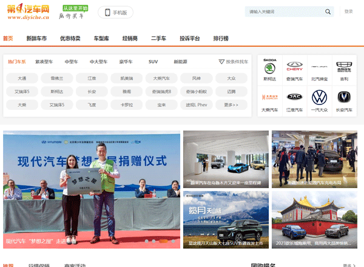
Task: Select 经销商 in the nav bar
Action: [x=130, y=39]
